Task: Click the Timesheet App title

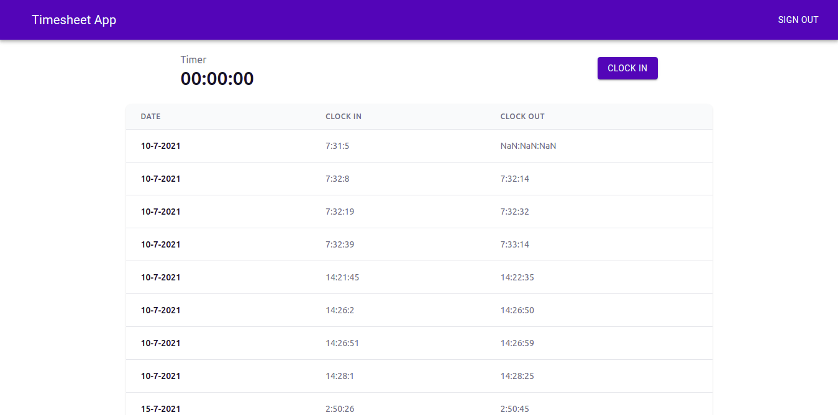Action: pos(74,19)
